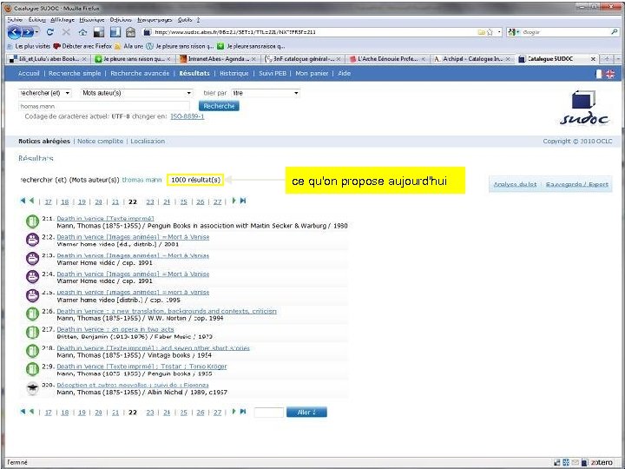Open the 'Mots auteur(s)' dropdown

pyautogui.click(x=137, y=93)
